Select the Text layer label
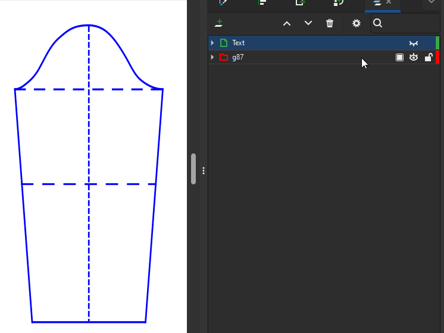This screenshot has width=444, height=333. point(238,43)
